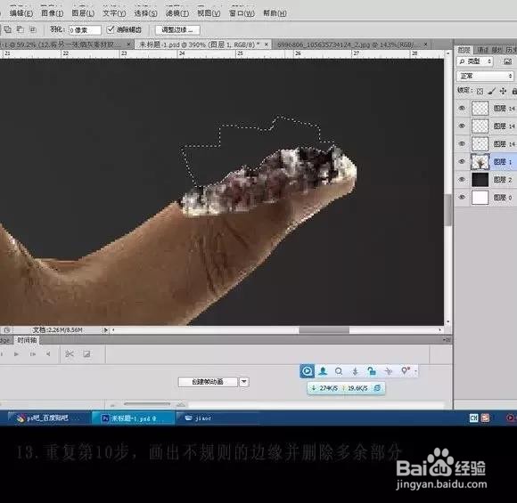Viewport: 517px width, 503px height.
Task: Close the 未标题-1.psd document tab
Action: point(267,45)
